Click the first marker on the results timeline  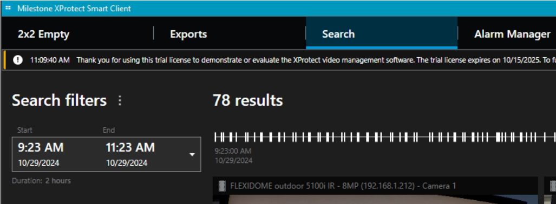coord(216,137)
